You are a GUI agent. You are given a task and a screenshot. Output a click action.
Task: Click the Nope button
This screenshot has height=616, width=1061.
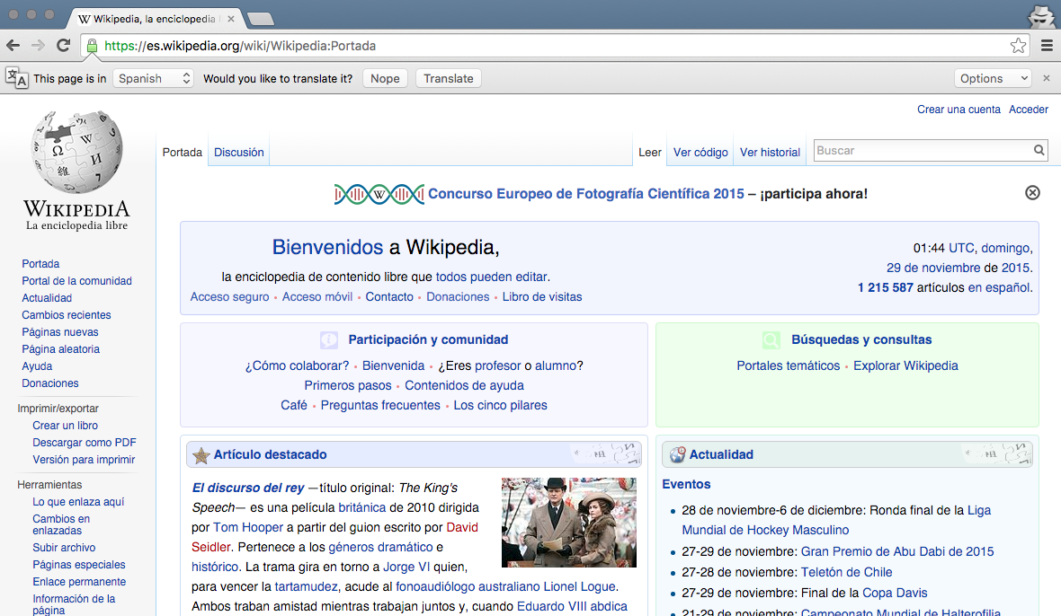coord(385,78)
